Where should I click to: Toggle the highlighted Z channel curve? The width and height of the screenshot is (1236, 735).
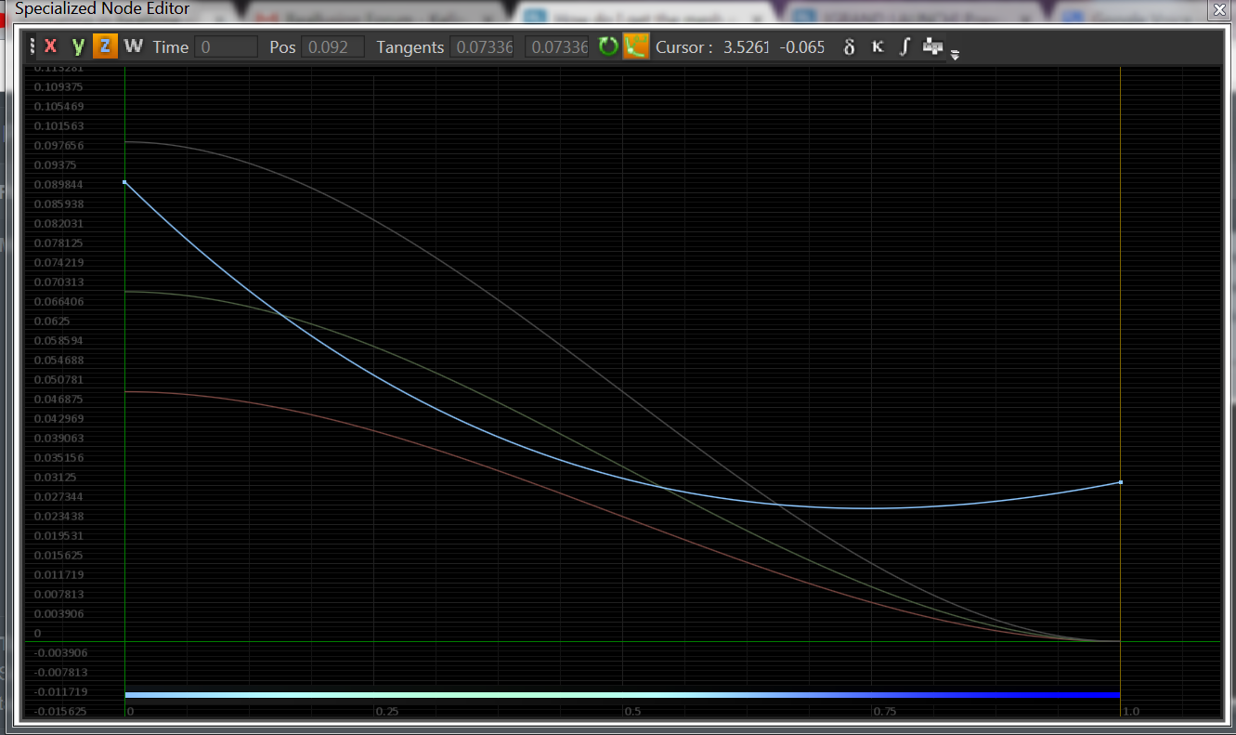(x=106, y=46)
